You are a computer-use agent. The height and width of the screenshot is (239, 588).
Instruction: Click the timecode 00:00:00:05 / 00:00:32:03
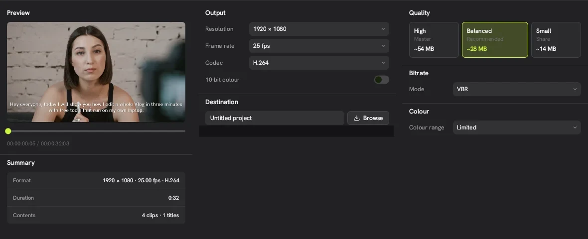pos(38,143)
